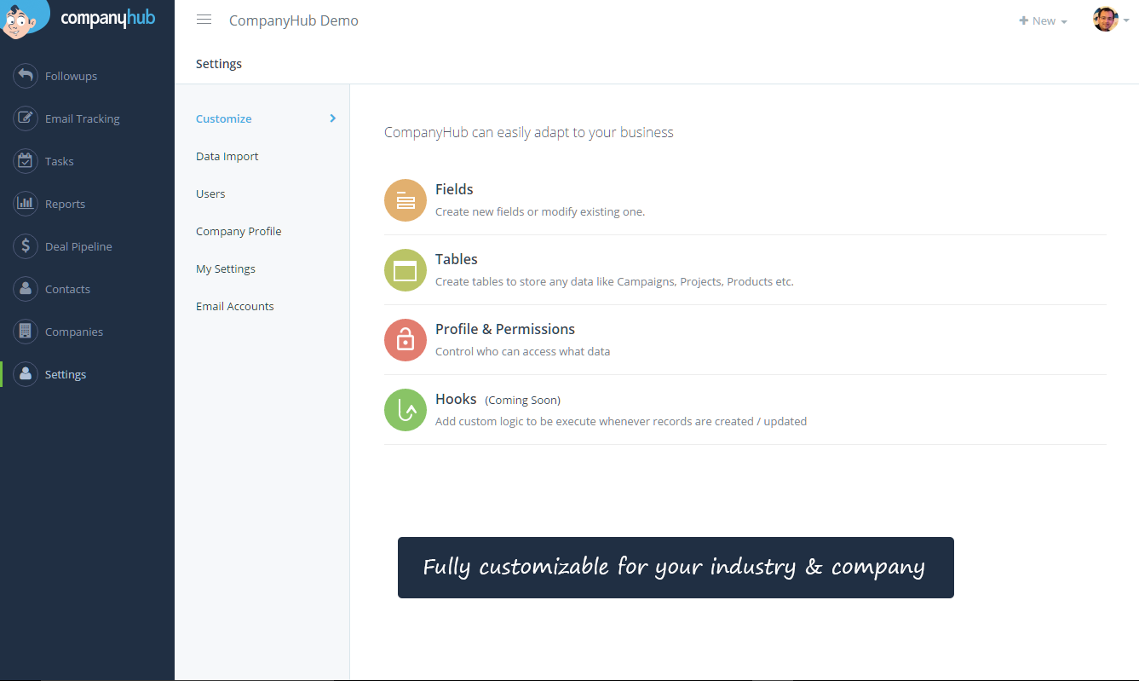Screen dimensions: 1139x681
Task: Open the Users settings section
Action: click(210, 193)
